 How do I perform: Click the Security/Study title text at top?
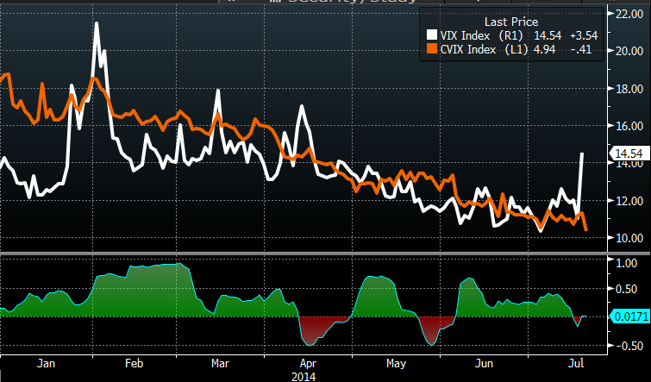tap(343, 3)
